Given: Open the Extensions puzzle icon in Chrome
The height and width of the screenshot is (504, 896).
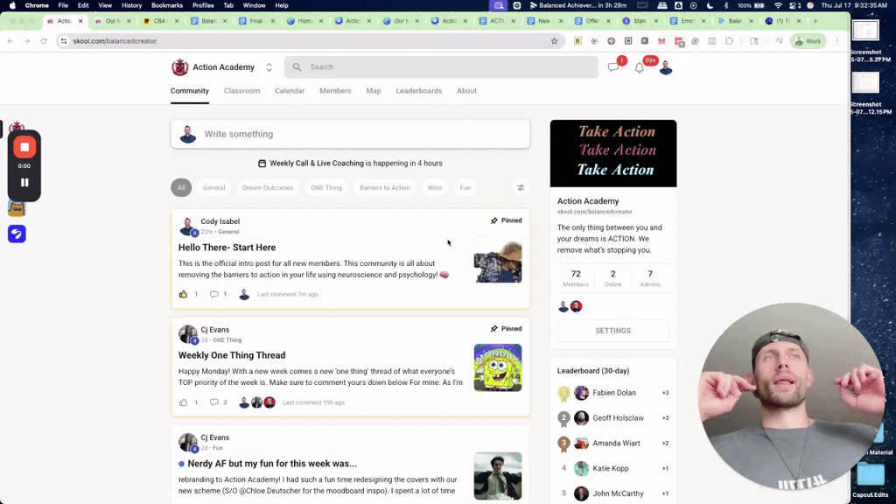Looking at the screenshot, I should click(x=729, y=41).
